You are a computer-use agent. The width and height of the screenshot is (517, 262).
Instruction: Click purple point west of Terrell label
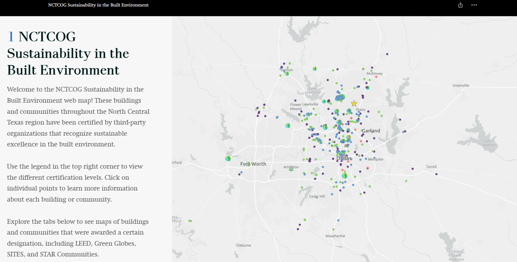(412, 169)
